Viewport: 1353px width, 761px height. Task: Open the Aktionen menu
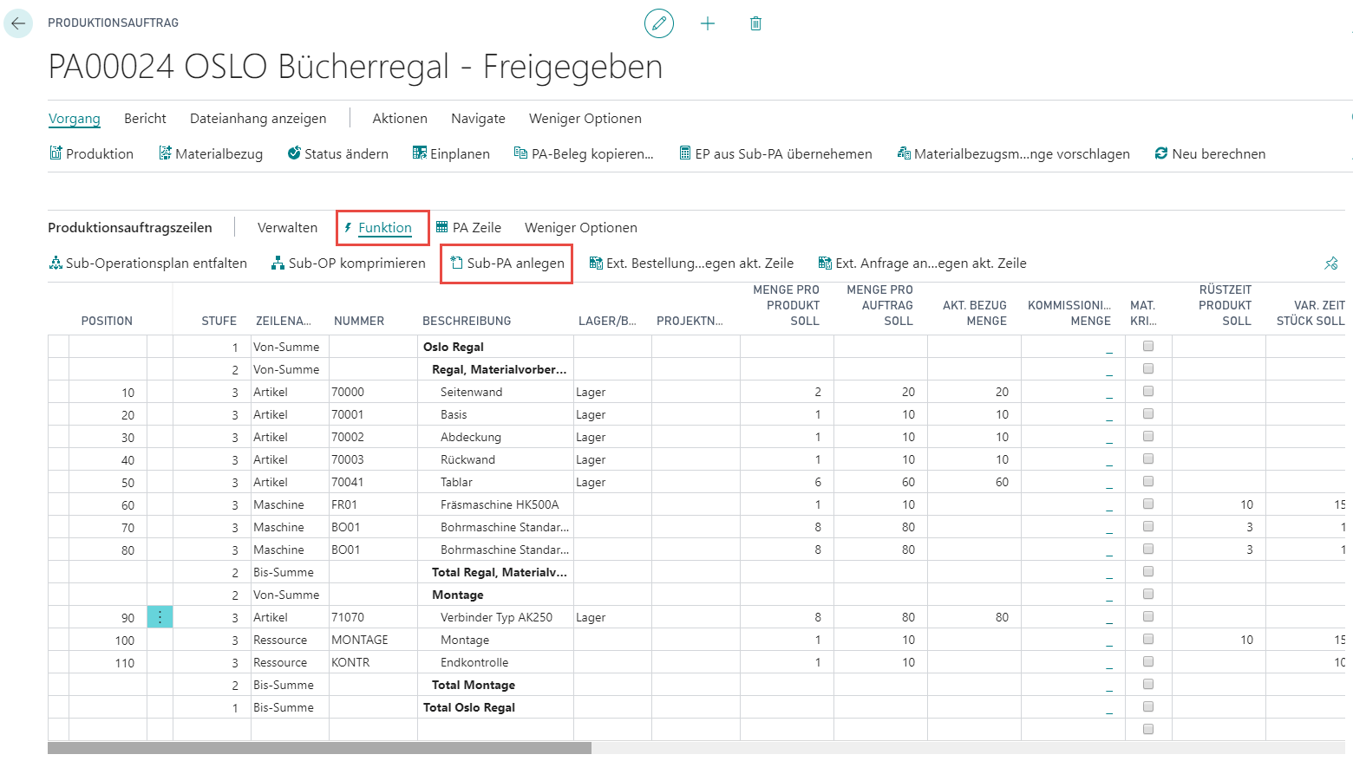click(x=400, y=119)
